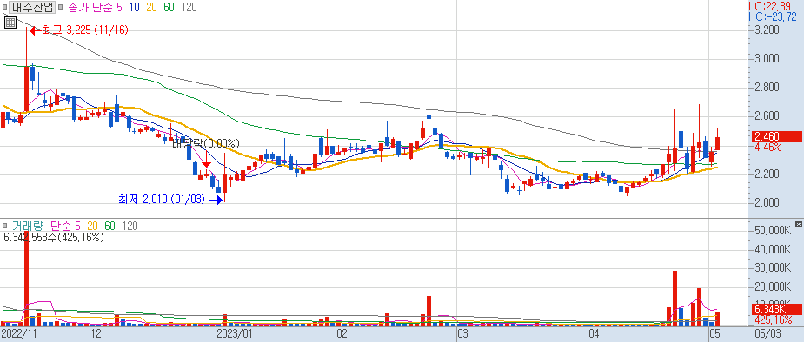Click the 04 month date axis label
The image size is (804, 342).
pyautogui.click(x=595, y=335)
